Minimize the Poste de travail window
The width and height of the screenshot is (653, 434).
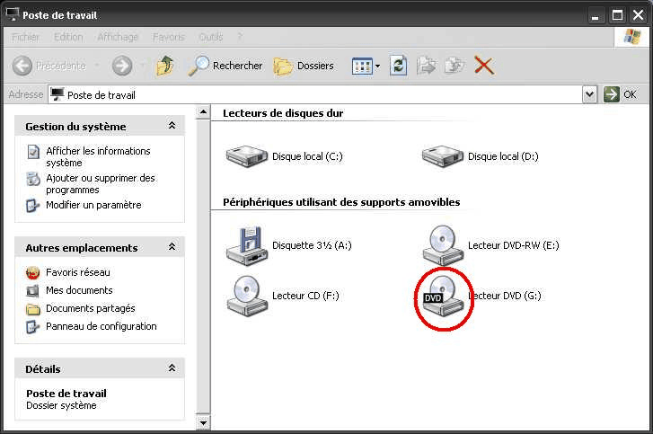pos(596,16)
